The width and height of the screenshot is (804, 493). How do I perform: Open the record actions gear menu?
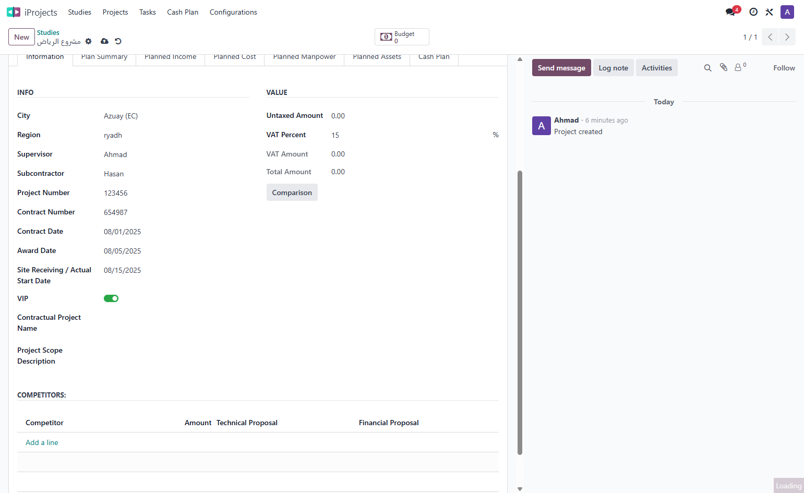click(x=89, y=41)
